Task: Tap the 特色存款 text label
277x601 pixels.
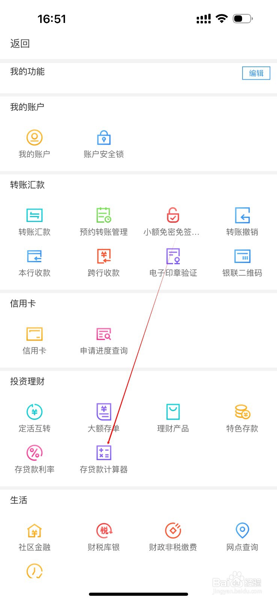Action: tap(242, 428)
